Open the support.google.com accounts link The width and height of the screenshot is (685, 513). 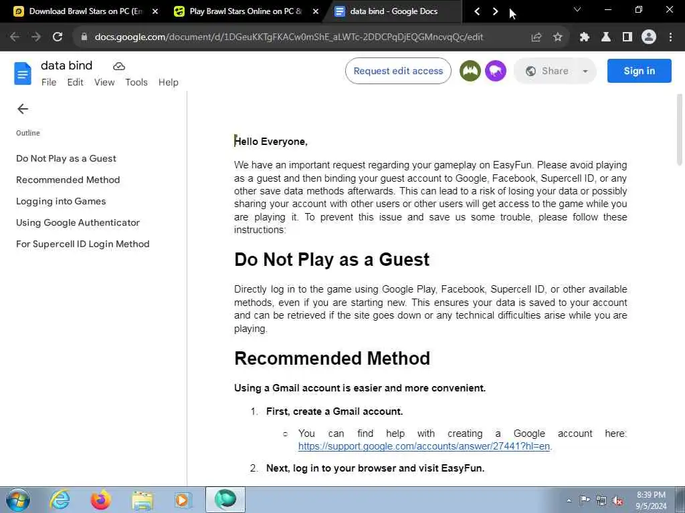coord(423,446)
